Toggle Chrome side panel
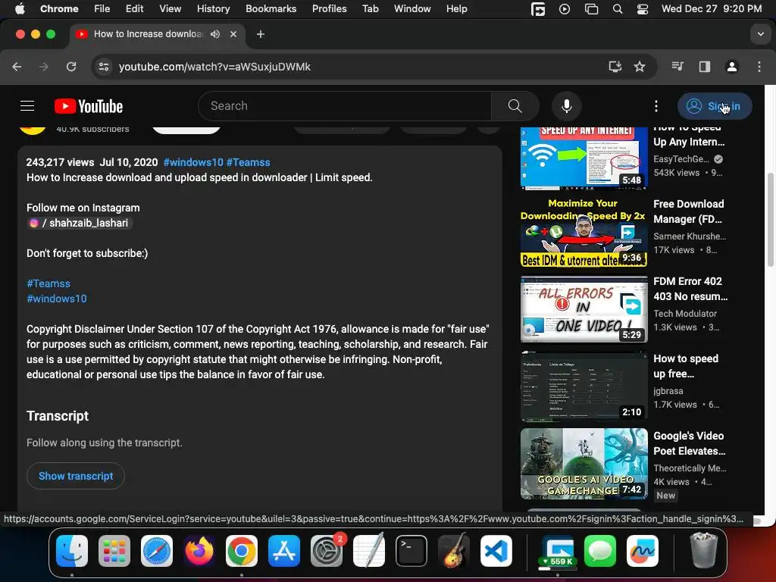The image size is (776, 582). pyautogui.click(x=705, y=67)
